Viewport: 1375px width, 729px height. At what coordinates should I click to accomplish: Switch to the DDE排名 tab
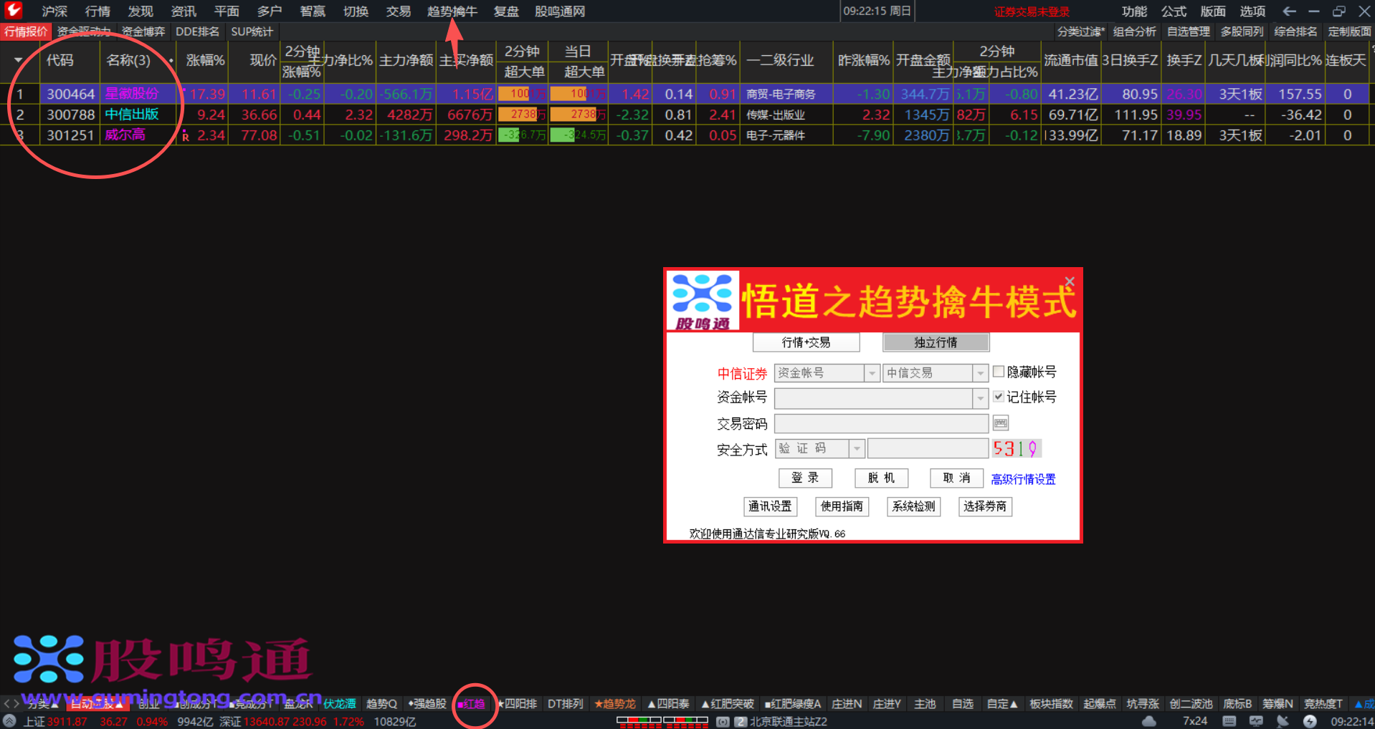197,32
